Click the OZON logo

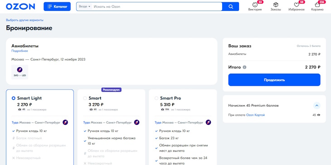(20, 6)
